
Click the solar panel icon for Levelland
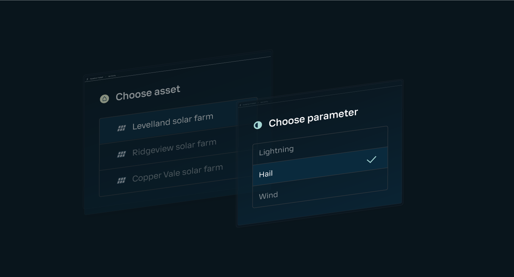point(122,128)
